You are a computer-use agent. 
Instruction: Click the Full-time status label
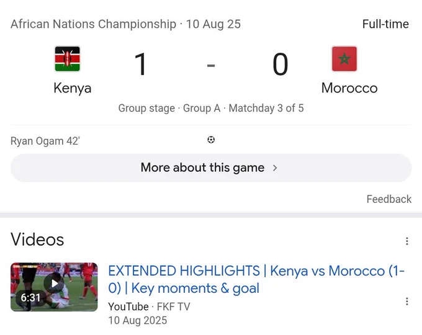point(385,24)
